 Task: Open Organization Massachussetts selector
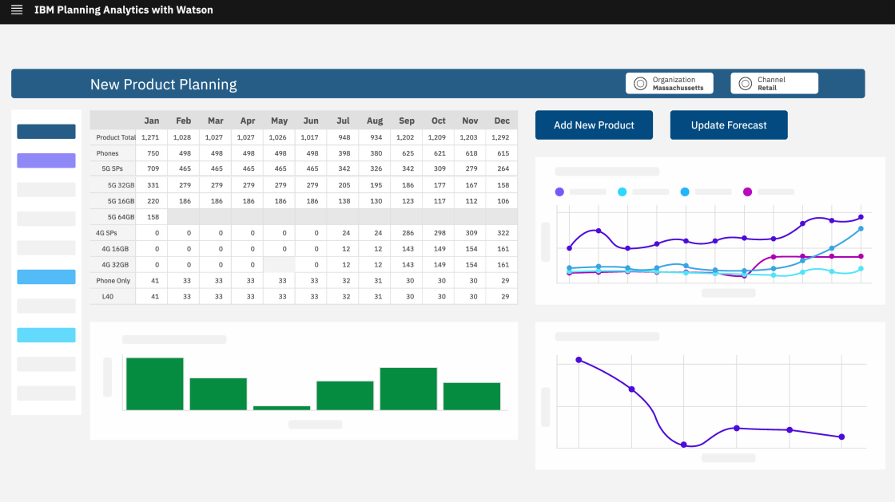click(x=670, y=83)
